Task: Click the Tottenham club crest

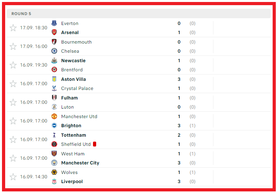Action: coord(54,135)
